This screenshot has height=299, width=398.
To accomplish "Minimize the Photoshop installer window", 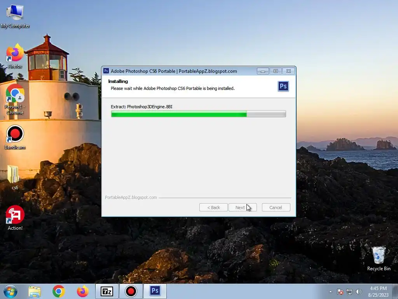I will (x=263, y=71).
